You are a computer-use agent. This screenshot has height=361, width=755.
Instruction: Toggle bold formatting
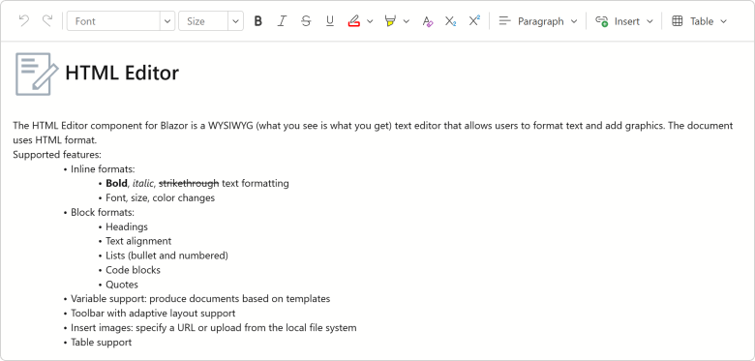(x=258, y=21)
